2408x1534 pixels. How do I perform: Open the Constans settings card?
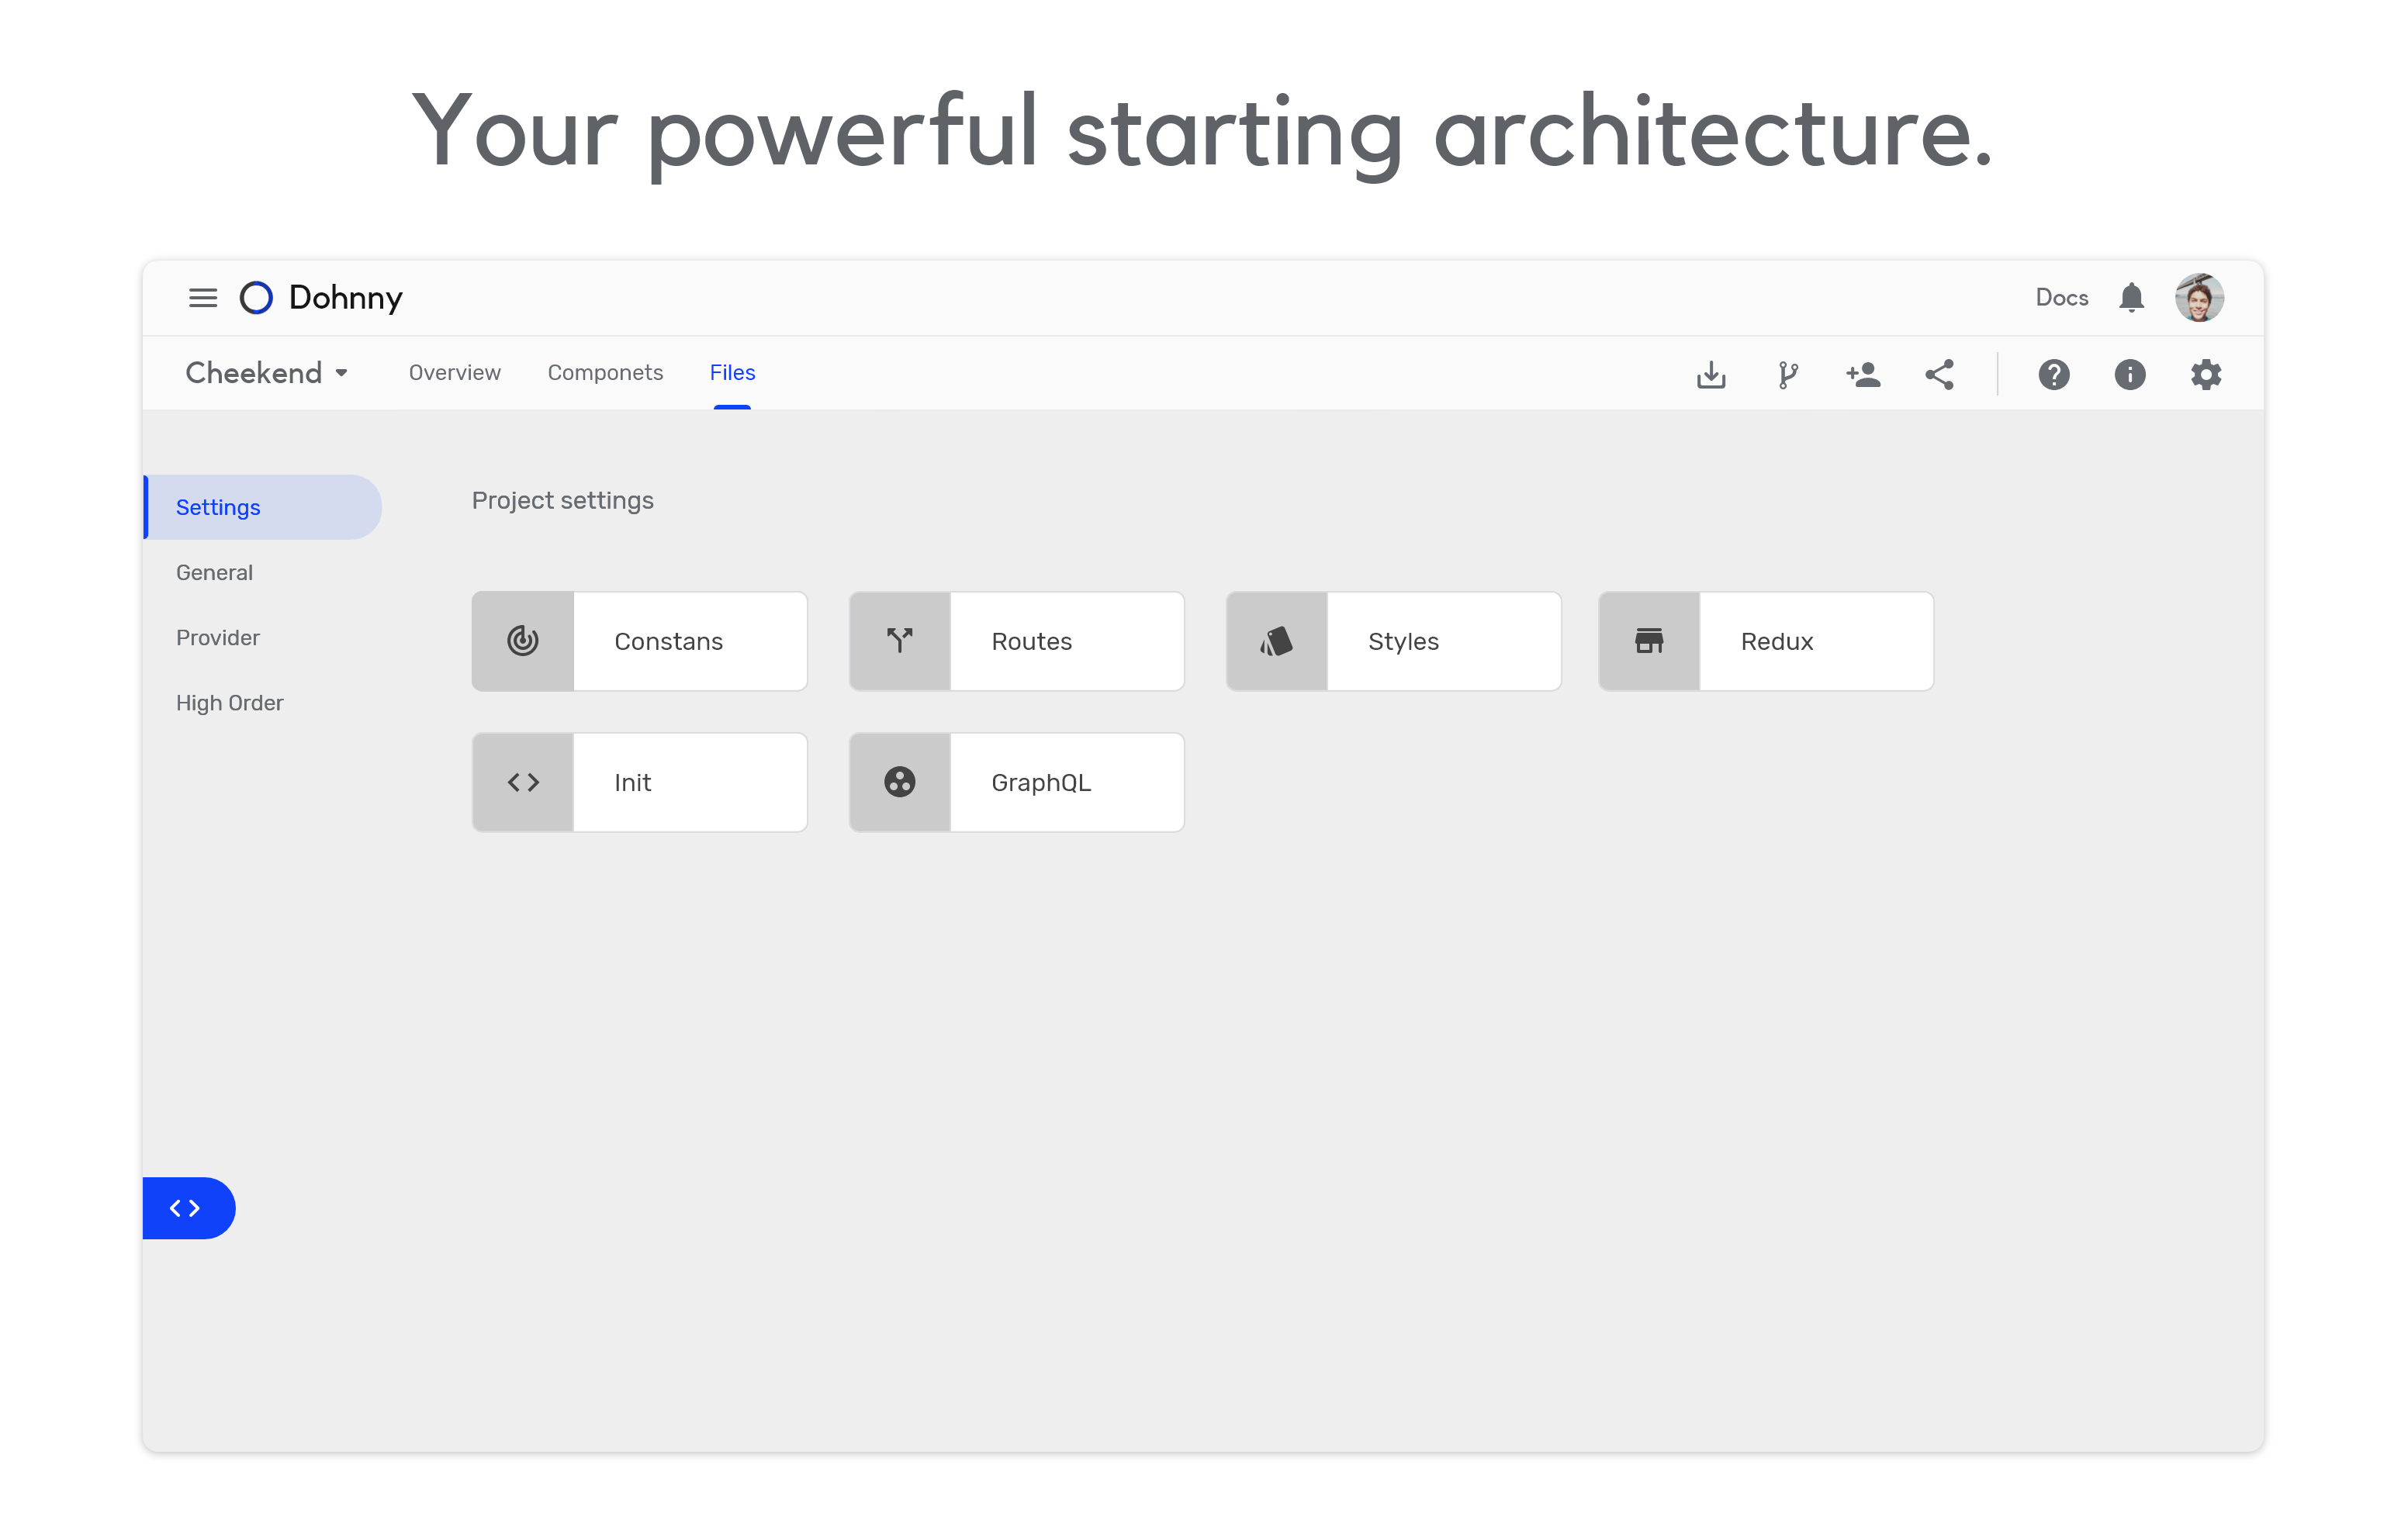[x=640, y=641]
